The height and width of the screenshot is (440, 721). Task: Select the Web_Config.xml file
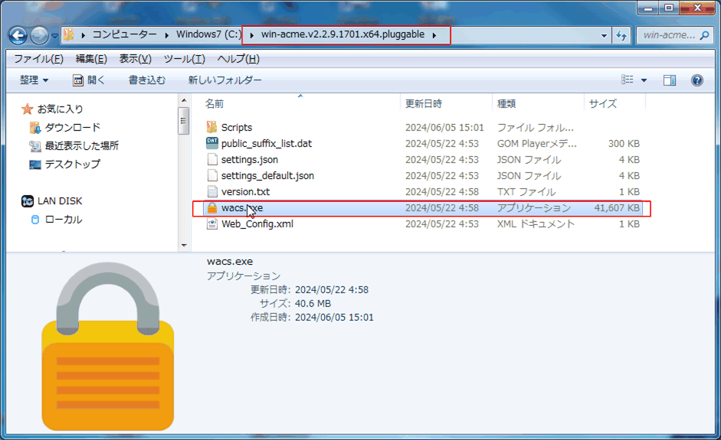(x=422, y=223)
